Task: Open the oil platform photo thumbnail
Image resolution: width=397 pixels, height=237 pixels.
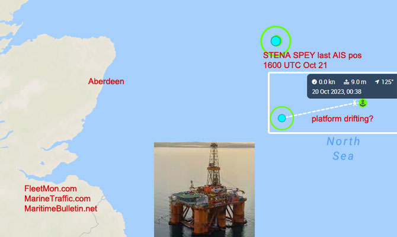Action: pos(204,190)
